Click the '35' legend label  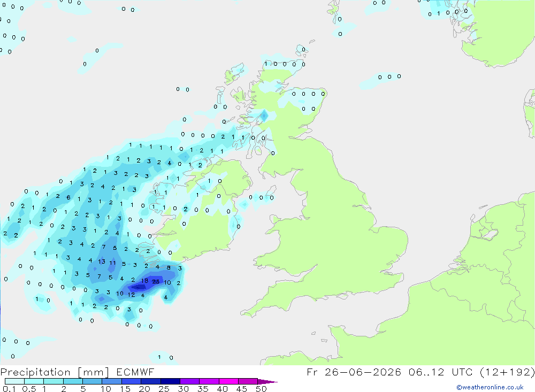[x=203, y=389]
